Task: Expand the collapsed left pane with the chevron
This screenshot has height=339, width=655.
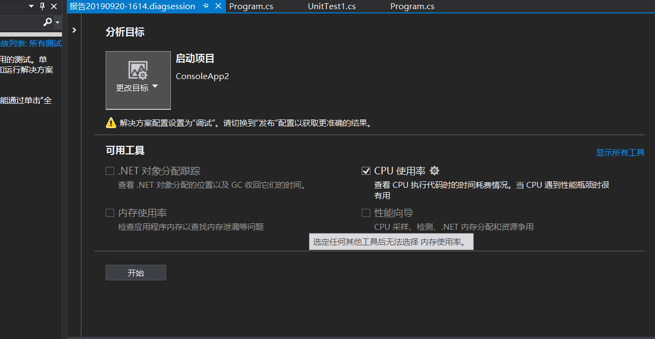Action: 74,30
